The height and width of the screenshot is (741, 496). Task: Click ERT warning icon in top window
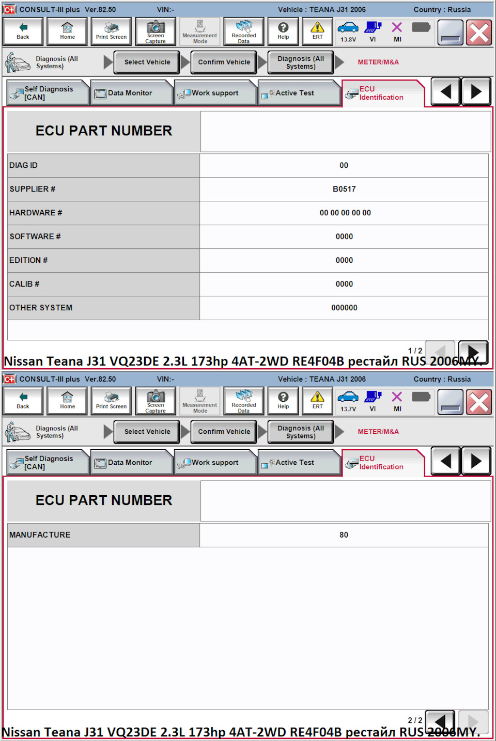coord(317,31)
